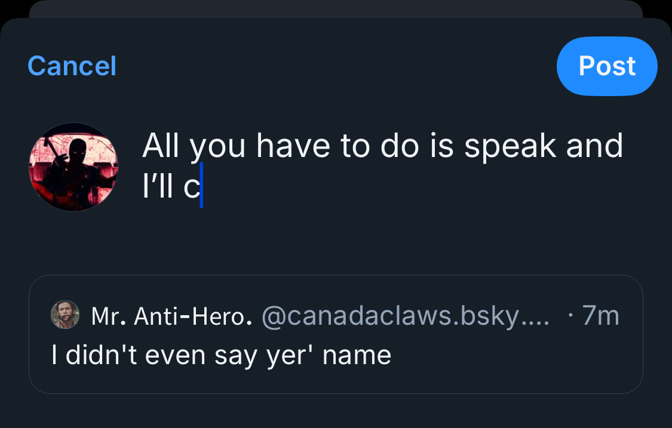Click "I'll" on the second draft line
The image size is (672, 428).
pos(158,187)
